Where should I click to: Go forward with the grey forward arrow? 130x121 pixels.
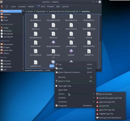7,6
